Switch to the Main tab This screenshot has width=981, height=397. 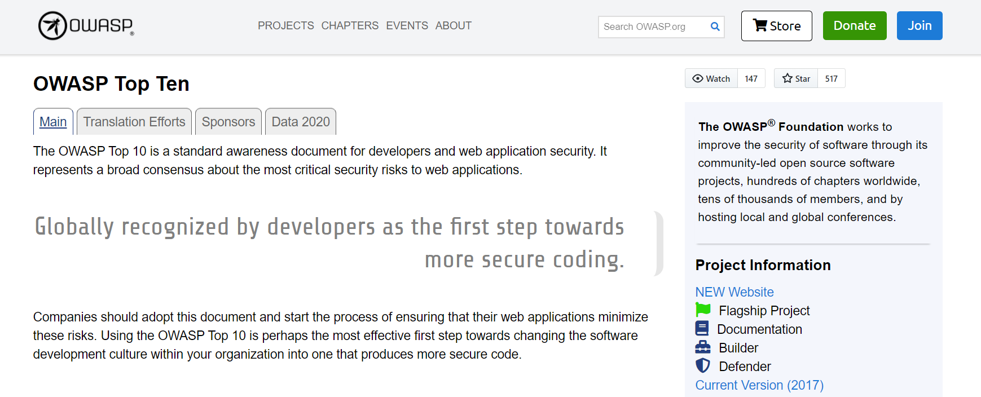click(53, 122)
